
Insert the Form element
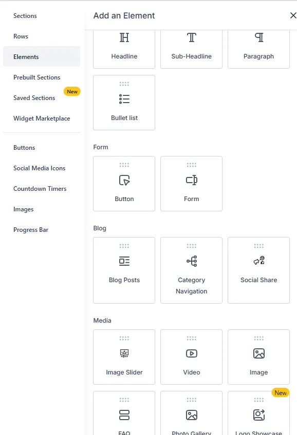click(191, 183)
